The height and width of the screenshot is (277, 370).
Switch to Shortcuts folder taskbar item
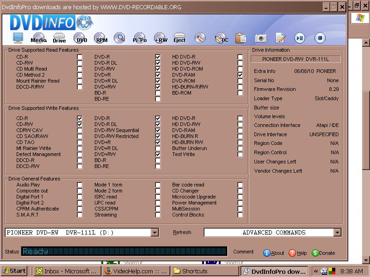point(204,271)
